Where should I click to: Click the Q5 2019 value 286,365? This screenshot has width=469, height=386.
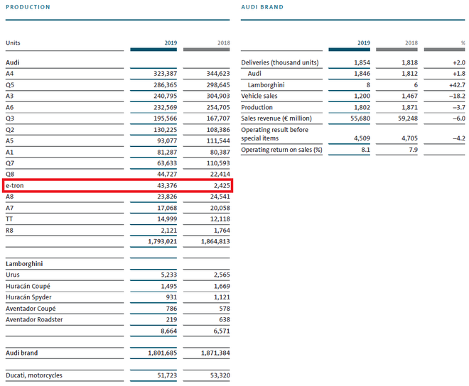click(165, 85)
